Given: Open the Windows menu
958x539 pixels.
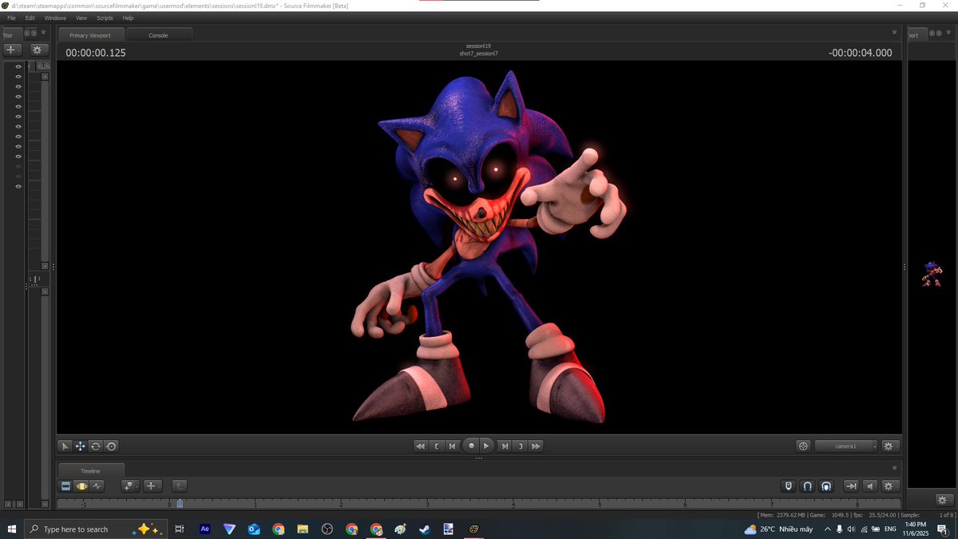Looking at the screenshot, I should [x=55, y=18].
